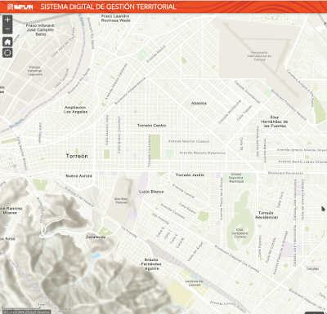
Task: Zoom in the map with the plus button
Action: [7, 20]
